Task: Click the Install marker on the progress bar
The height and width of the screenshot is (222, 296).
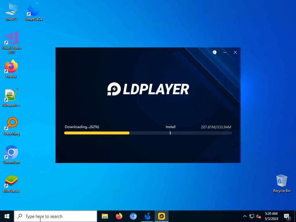Action: point(170,133)
